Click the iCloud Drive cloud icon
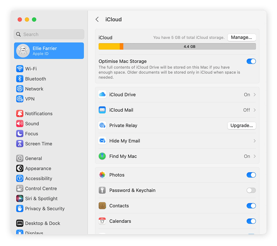The height and width of the screenshot is (246, 277). point(102,94)
